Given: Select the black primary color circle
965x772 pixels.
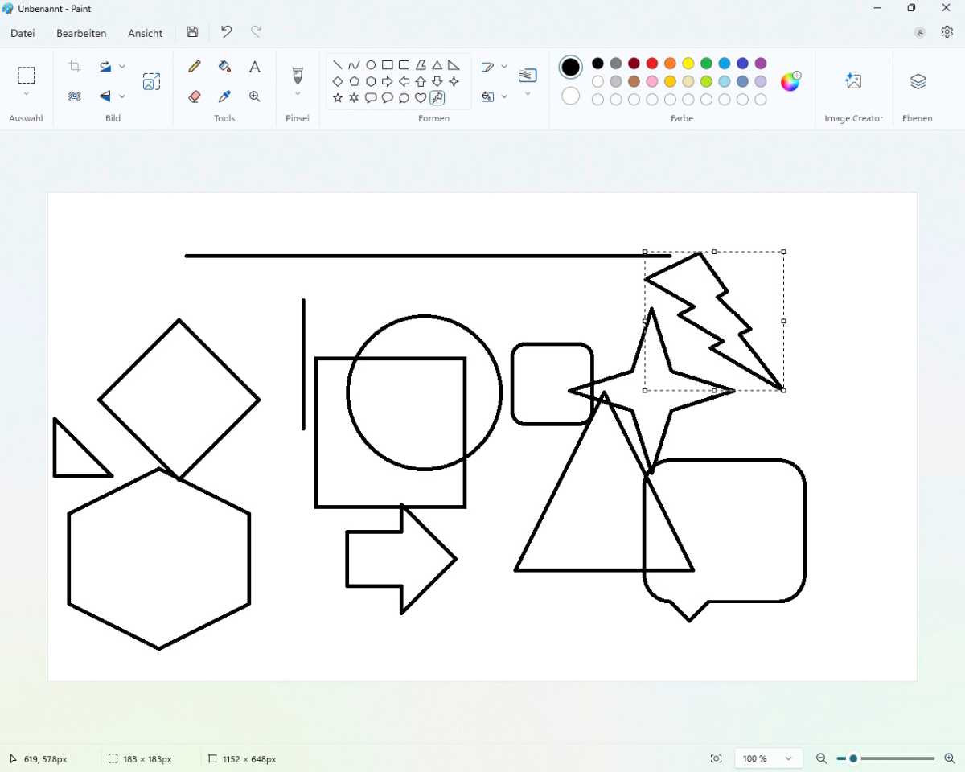Looking at the screenshot, I should pyautogui.click(x=570, y=67).
